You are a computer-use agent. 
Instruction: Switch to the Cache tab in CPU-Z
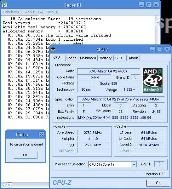pyautogui.click(x=72, y=58)
